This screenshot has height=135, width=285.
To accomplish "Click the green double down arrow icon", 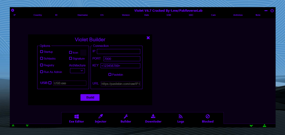I will click(x=27, y=125).
